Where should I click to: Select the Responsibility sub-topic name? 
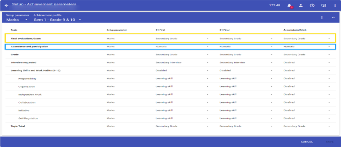(x=27, y=79)
